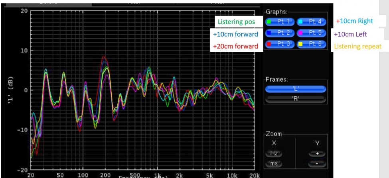Image resolution: width=389 pixels, height=178 pixels.
Task: Click the 2k frequency axis tick
Action: pyautogui.click(x=180, y=175)
